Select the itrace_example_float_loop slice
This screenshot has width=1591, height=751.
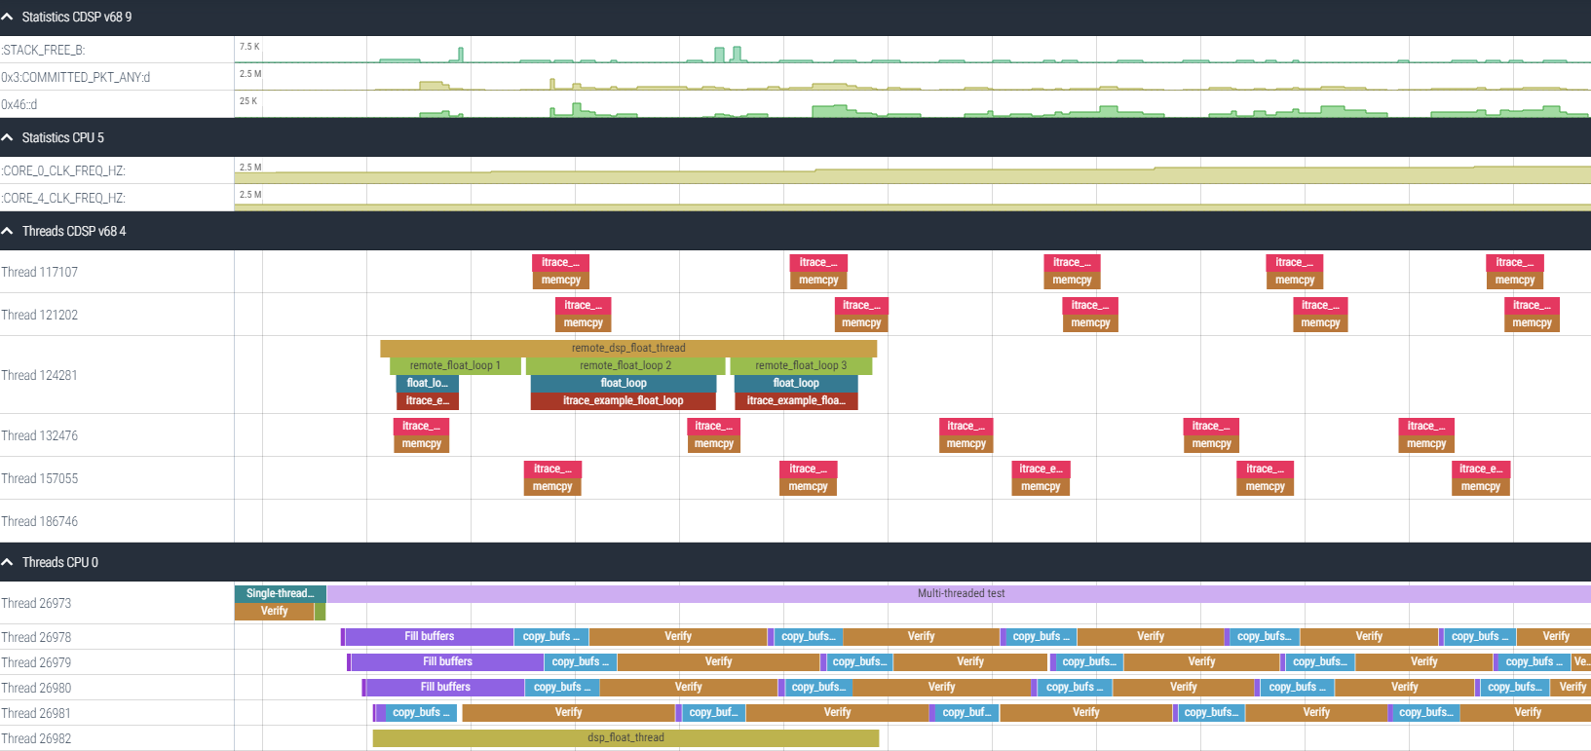(x=624, y=400)
